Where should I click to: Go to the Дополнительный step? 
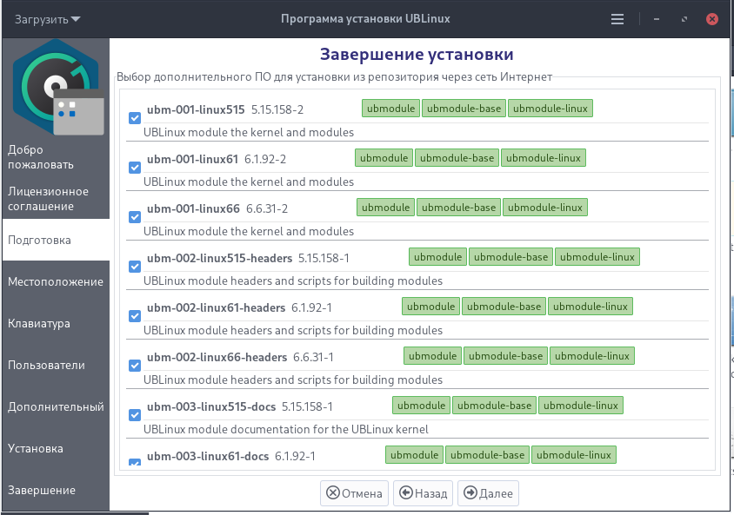point(56,406)
